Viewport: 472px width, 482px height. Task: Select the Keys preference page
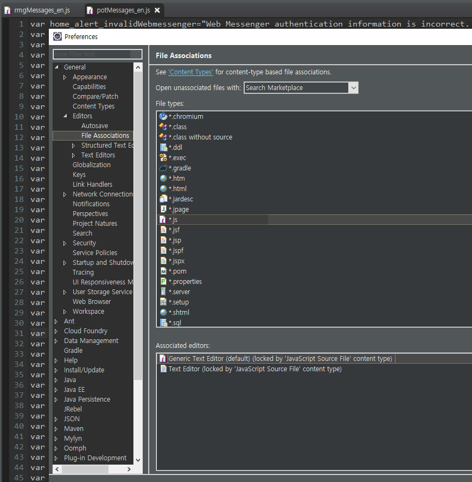(79, 175)
